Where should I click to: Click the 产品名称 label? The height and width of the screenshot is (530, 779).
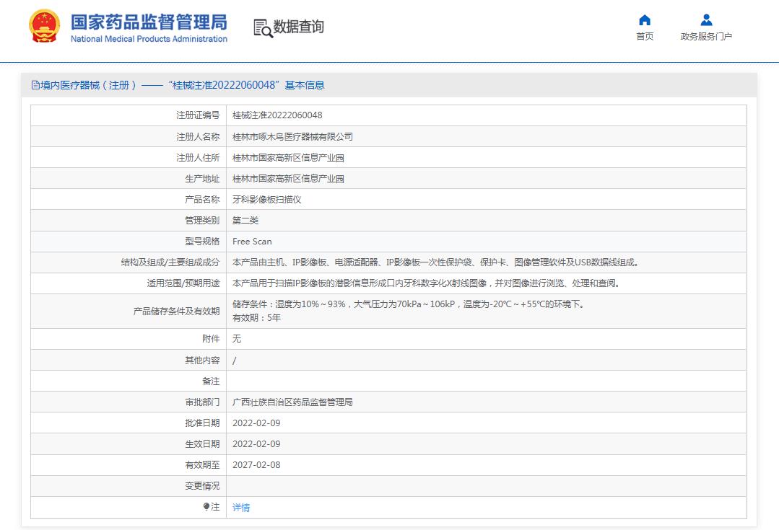pos(202,200)
